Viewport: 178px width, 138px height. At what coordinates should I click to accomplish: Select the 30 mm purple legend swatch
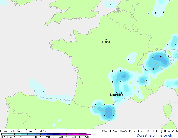[63, 134]
